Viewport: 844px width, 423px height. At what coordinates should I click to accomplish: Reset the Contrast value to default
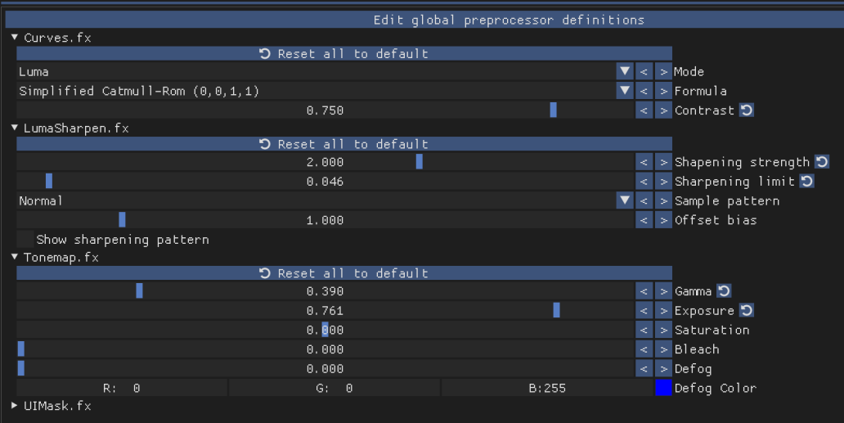[746, 110]
